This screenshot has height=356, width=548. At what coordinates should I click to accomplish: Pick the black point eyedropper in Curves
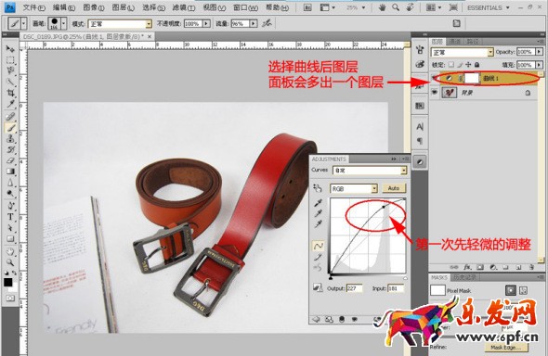point(318,203)
